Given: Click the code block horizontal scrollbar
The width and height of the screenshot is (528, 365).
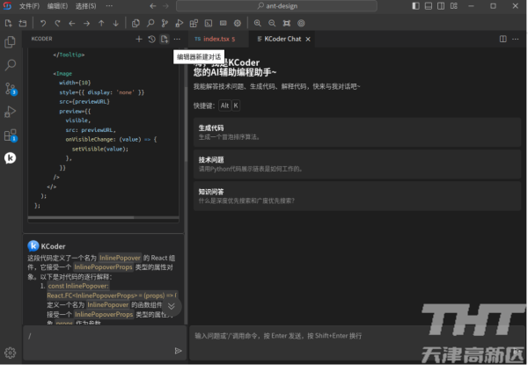Looking at the screenshot, I should coord(81,217).
